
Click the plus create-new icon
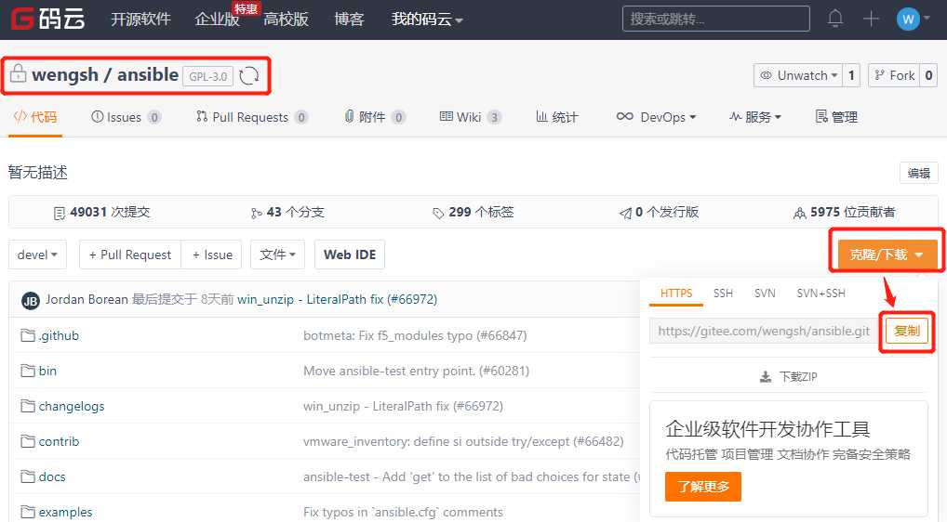871,19
